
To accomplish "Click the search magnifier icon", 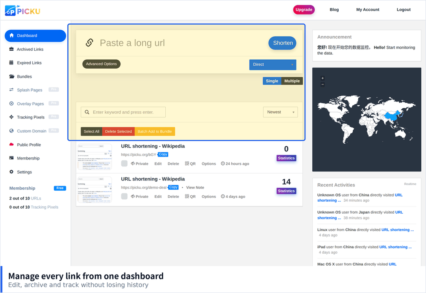I will coord(87,112).
